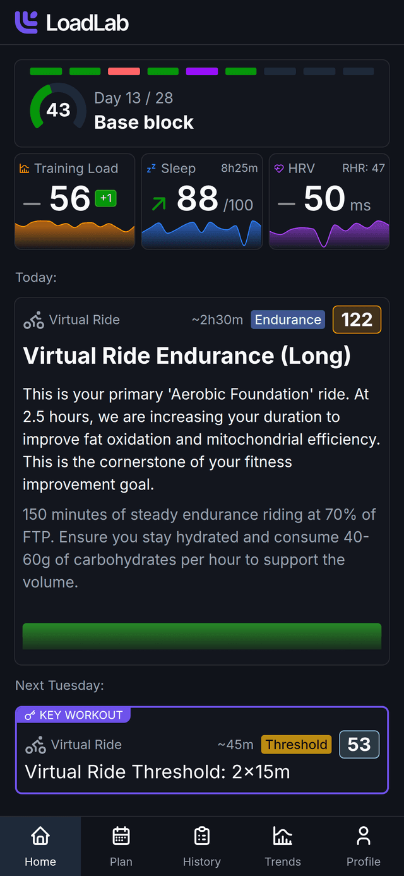The image size is (404, 876).
Task: Open the Plan calendar icon
Action: (121, 835)
